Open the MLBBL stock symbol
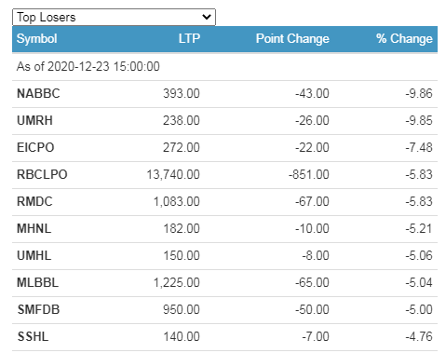The height and width of the screenshot is (353, 446). click(x=37, y=282)
